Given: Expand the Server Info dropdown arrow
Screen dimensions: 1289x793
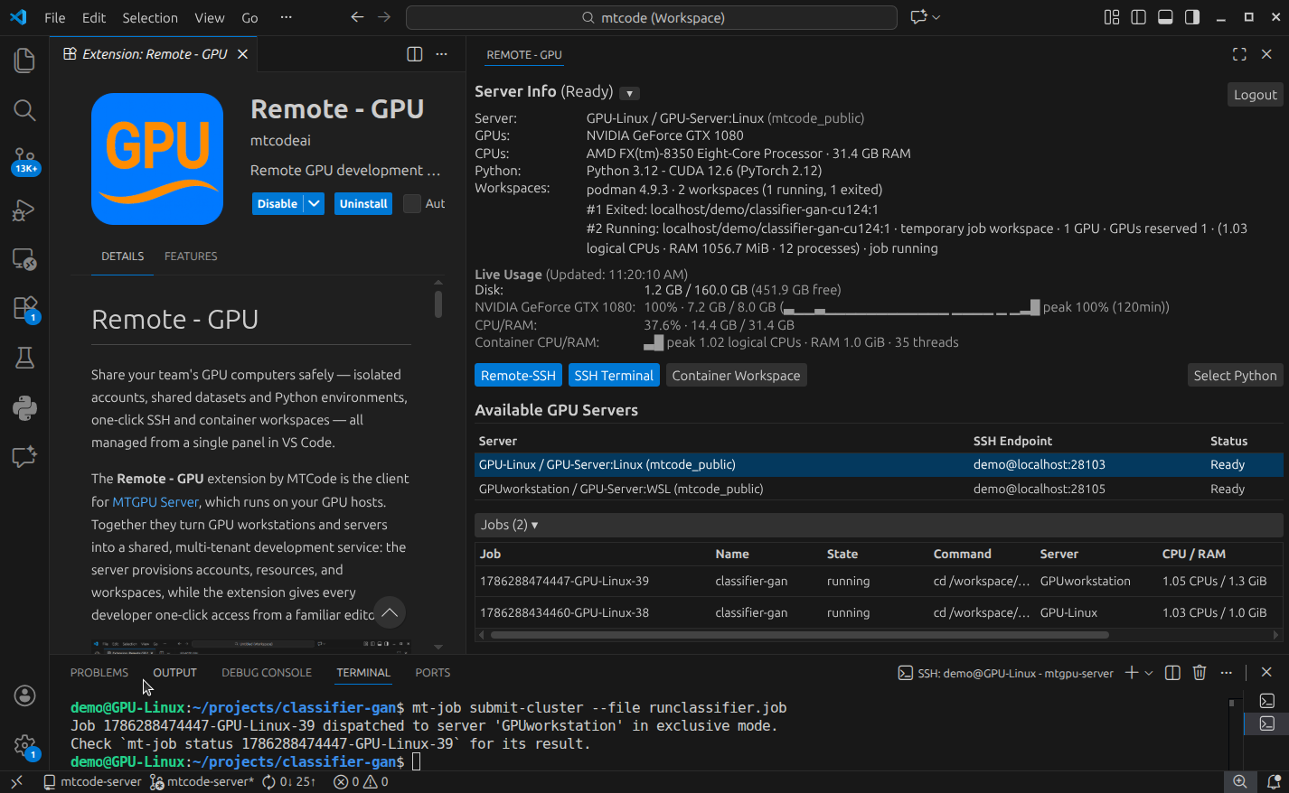Looking at the screenshot, I should [x=630, y=93].
